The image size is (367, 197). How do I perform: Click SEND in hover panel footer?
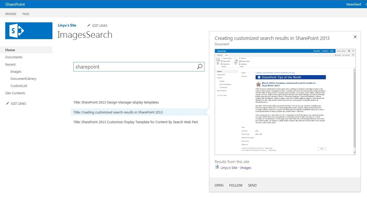point(252,185)
